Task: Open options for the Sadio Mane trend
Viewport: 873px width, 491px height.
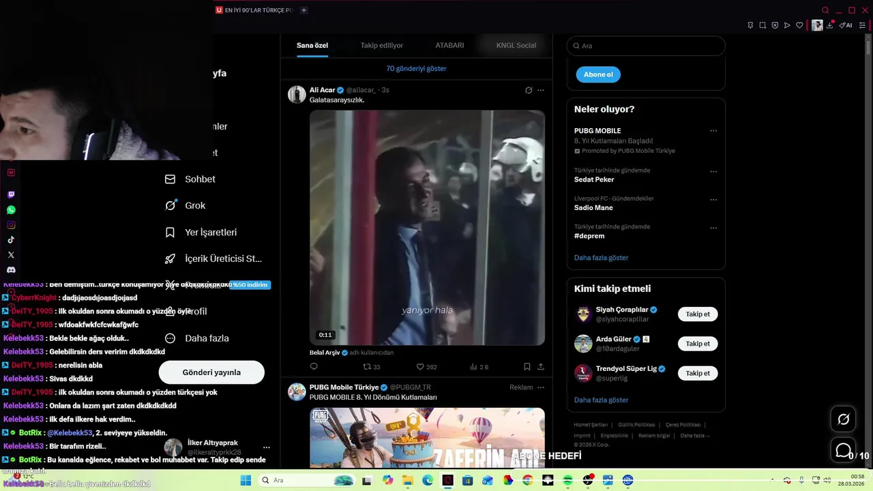Action: (x=713, y=200)
